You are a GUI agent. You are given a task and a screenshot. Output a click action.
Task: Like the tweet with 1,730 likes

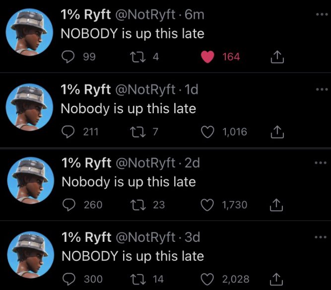[x=207, y=205]
